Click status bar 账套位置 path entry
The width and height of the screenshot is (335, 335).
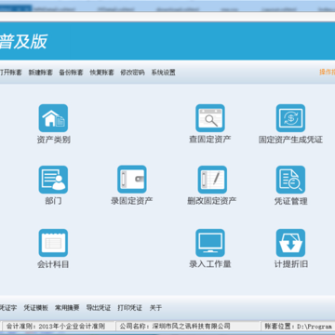[299, 327]
